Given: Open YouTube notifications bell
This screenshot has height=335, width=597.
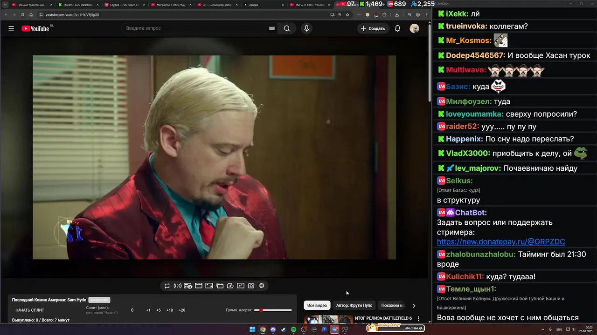Looking at the screenshot, I should coord(397,28).
